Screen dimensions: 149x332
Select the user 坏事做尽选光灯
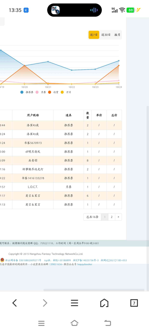33,169
